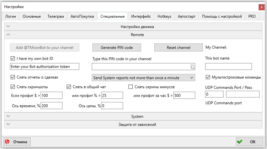Click the Bot authorization token field
Screen dimensions: 267x149
[44, 67]
